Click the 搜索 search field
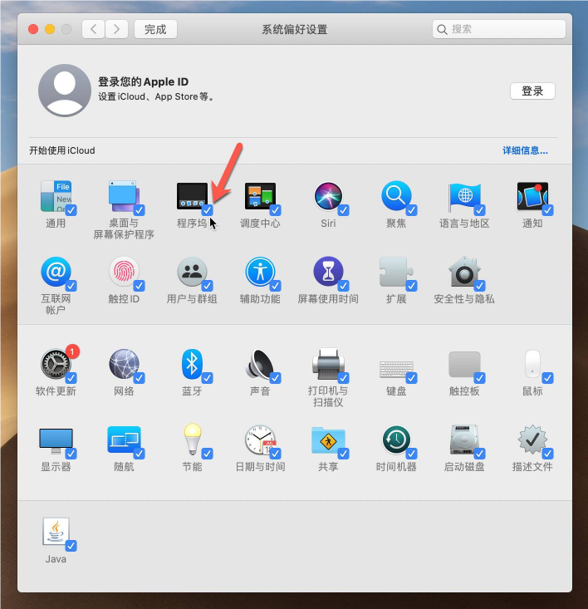Viewport: 588px width, 609px height. [499, 30]
